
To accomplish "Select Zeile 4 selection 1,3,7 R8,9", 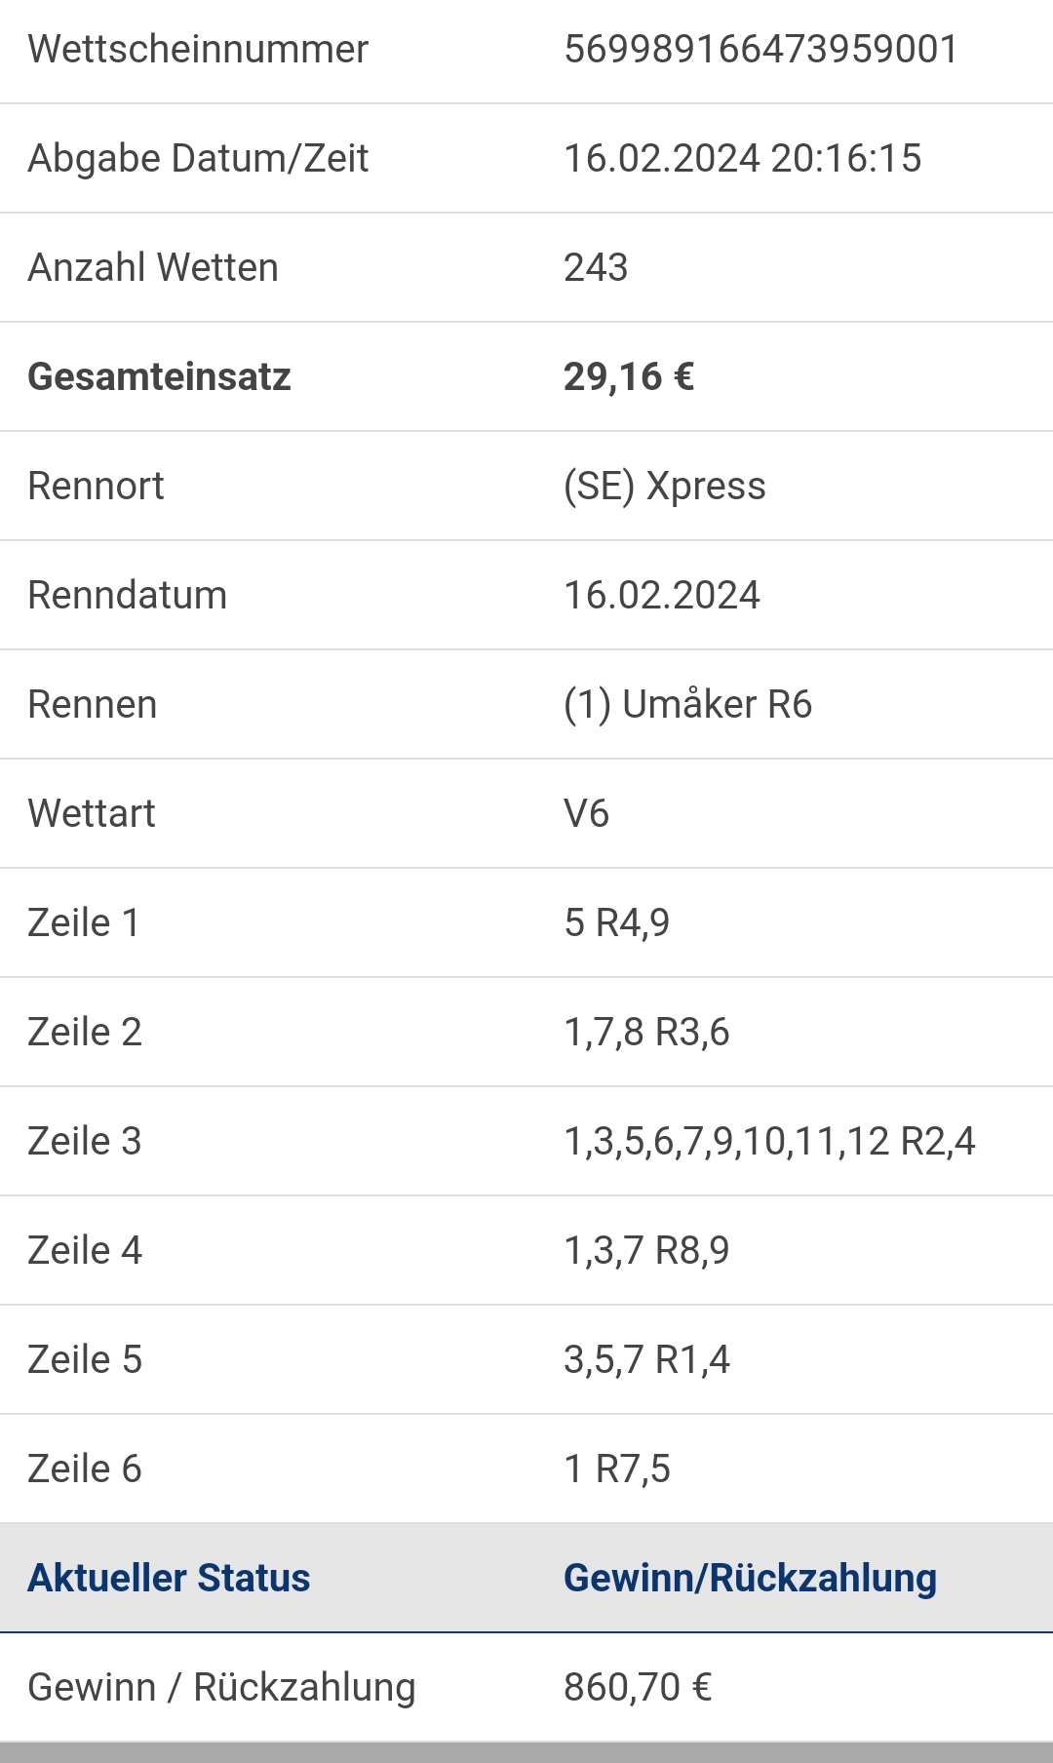I will (646, 1250).
